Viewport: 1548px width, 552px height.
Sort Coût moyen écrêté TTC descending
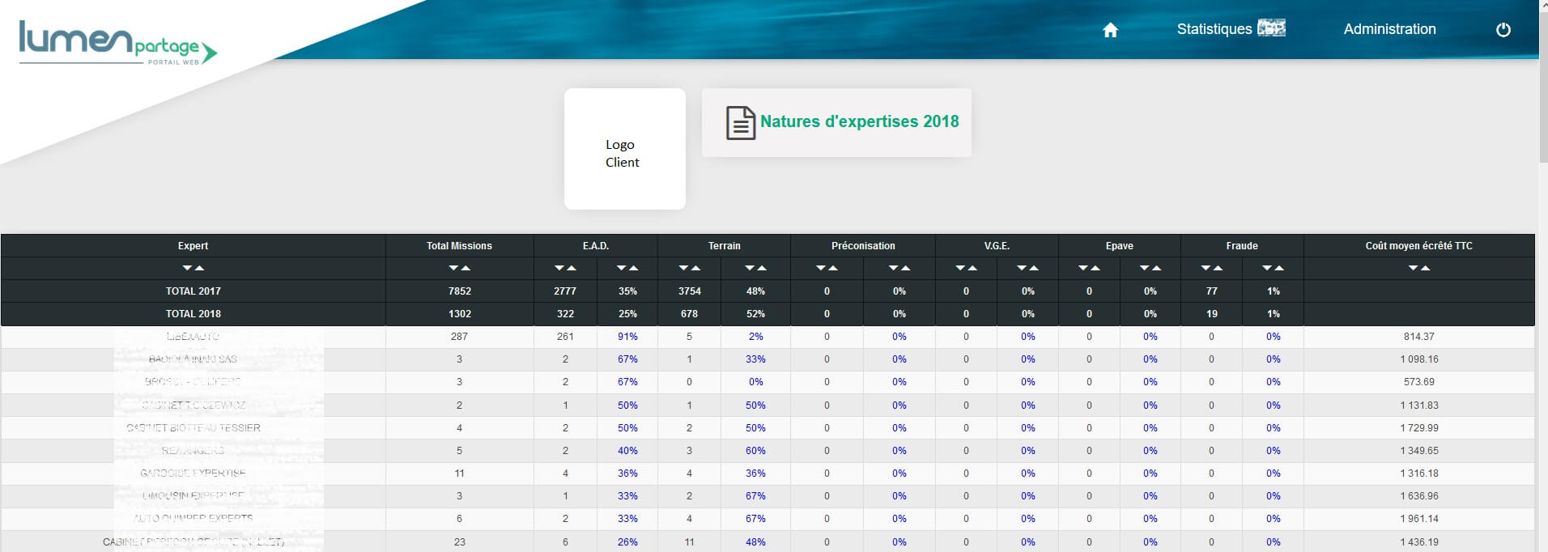(x=1414, y=268)
